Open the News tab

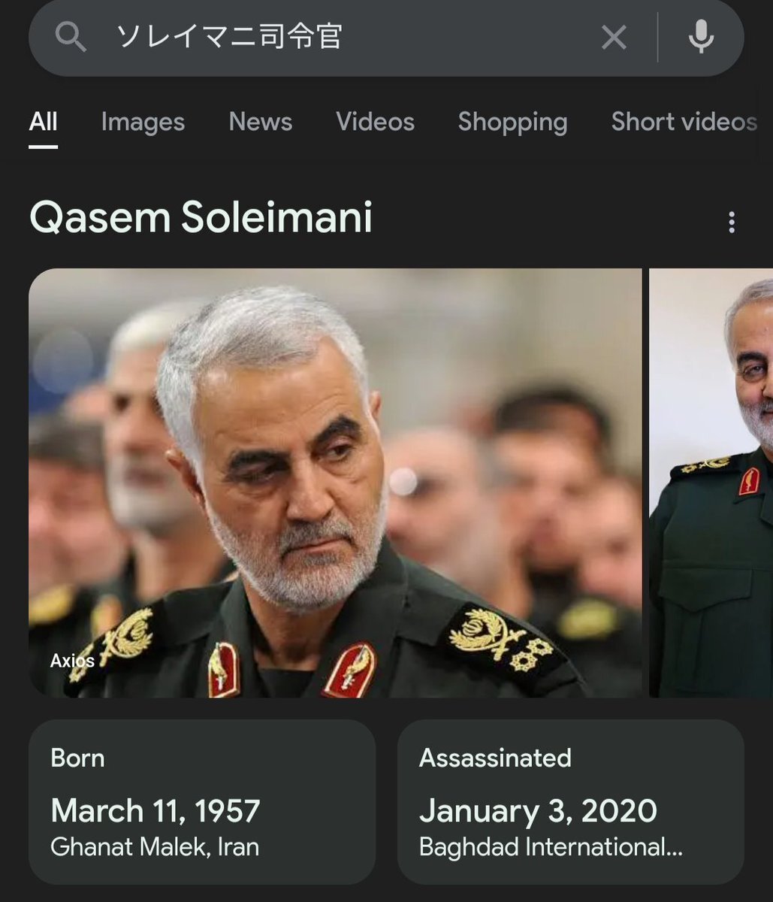[261, 122]
